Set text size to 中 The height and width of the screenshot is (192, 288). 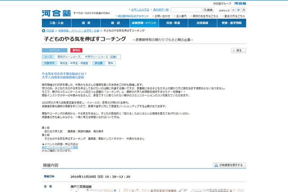coord(238,10)
